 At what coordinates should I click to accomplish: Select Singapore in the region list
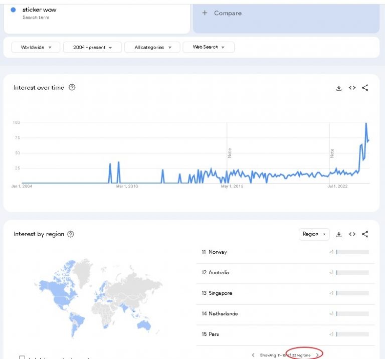286,293
